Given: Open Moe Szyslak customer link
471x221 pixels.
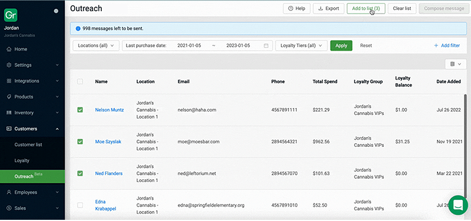Looking at the screenshot, I should tap(108, 141).
